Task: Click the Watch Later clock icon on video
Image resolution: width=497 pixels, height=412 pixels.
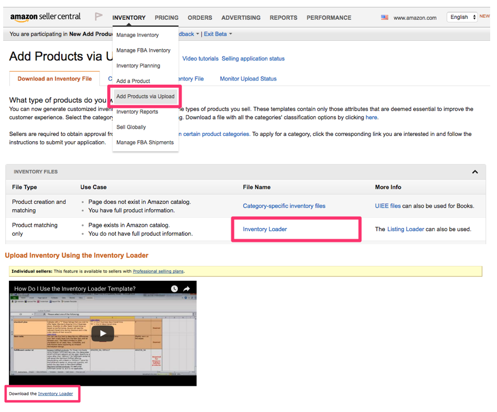Action: pos(174,289)
